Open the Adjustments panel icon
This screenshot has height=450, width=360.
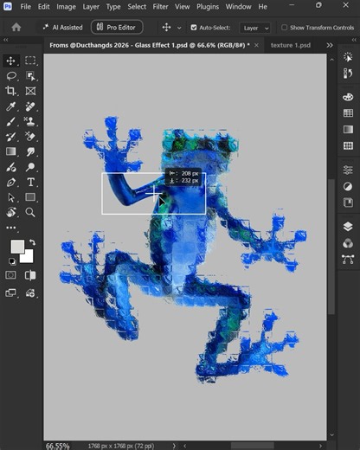coord(348,186)
